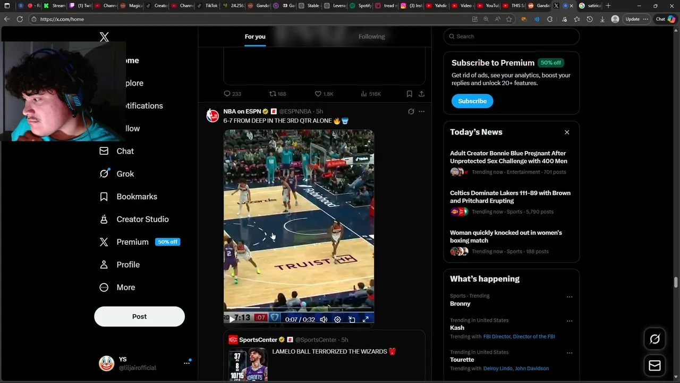
Task: Click John Davidson trending link
Action: point(532,369)
